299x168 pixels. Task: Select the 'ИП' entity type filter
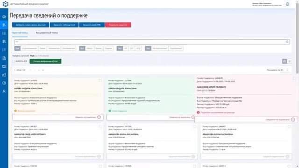coord(126,49)
